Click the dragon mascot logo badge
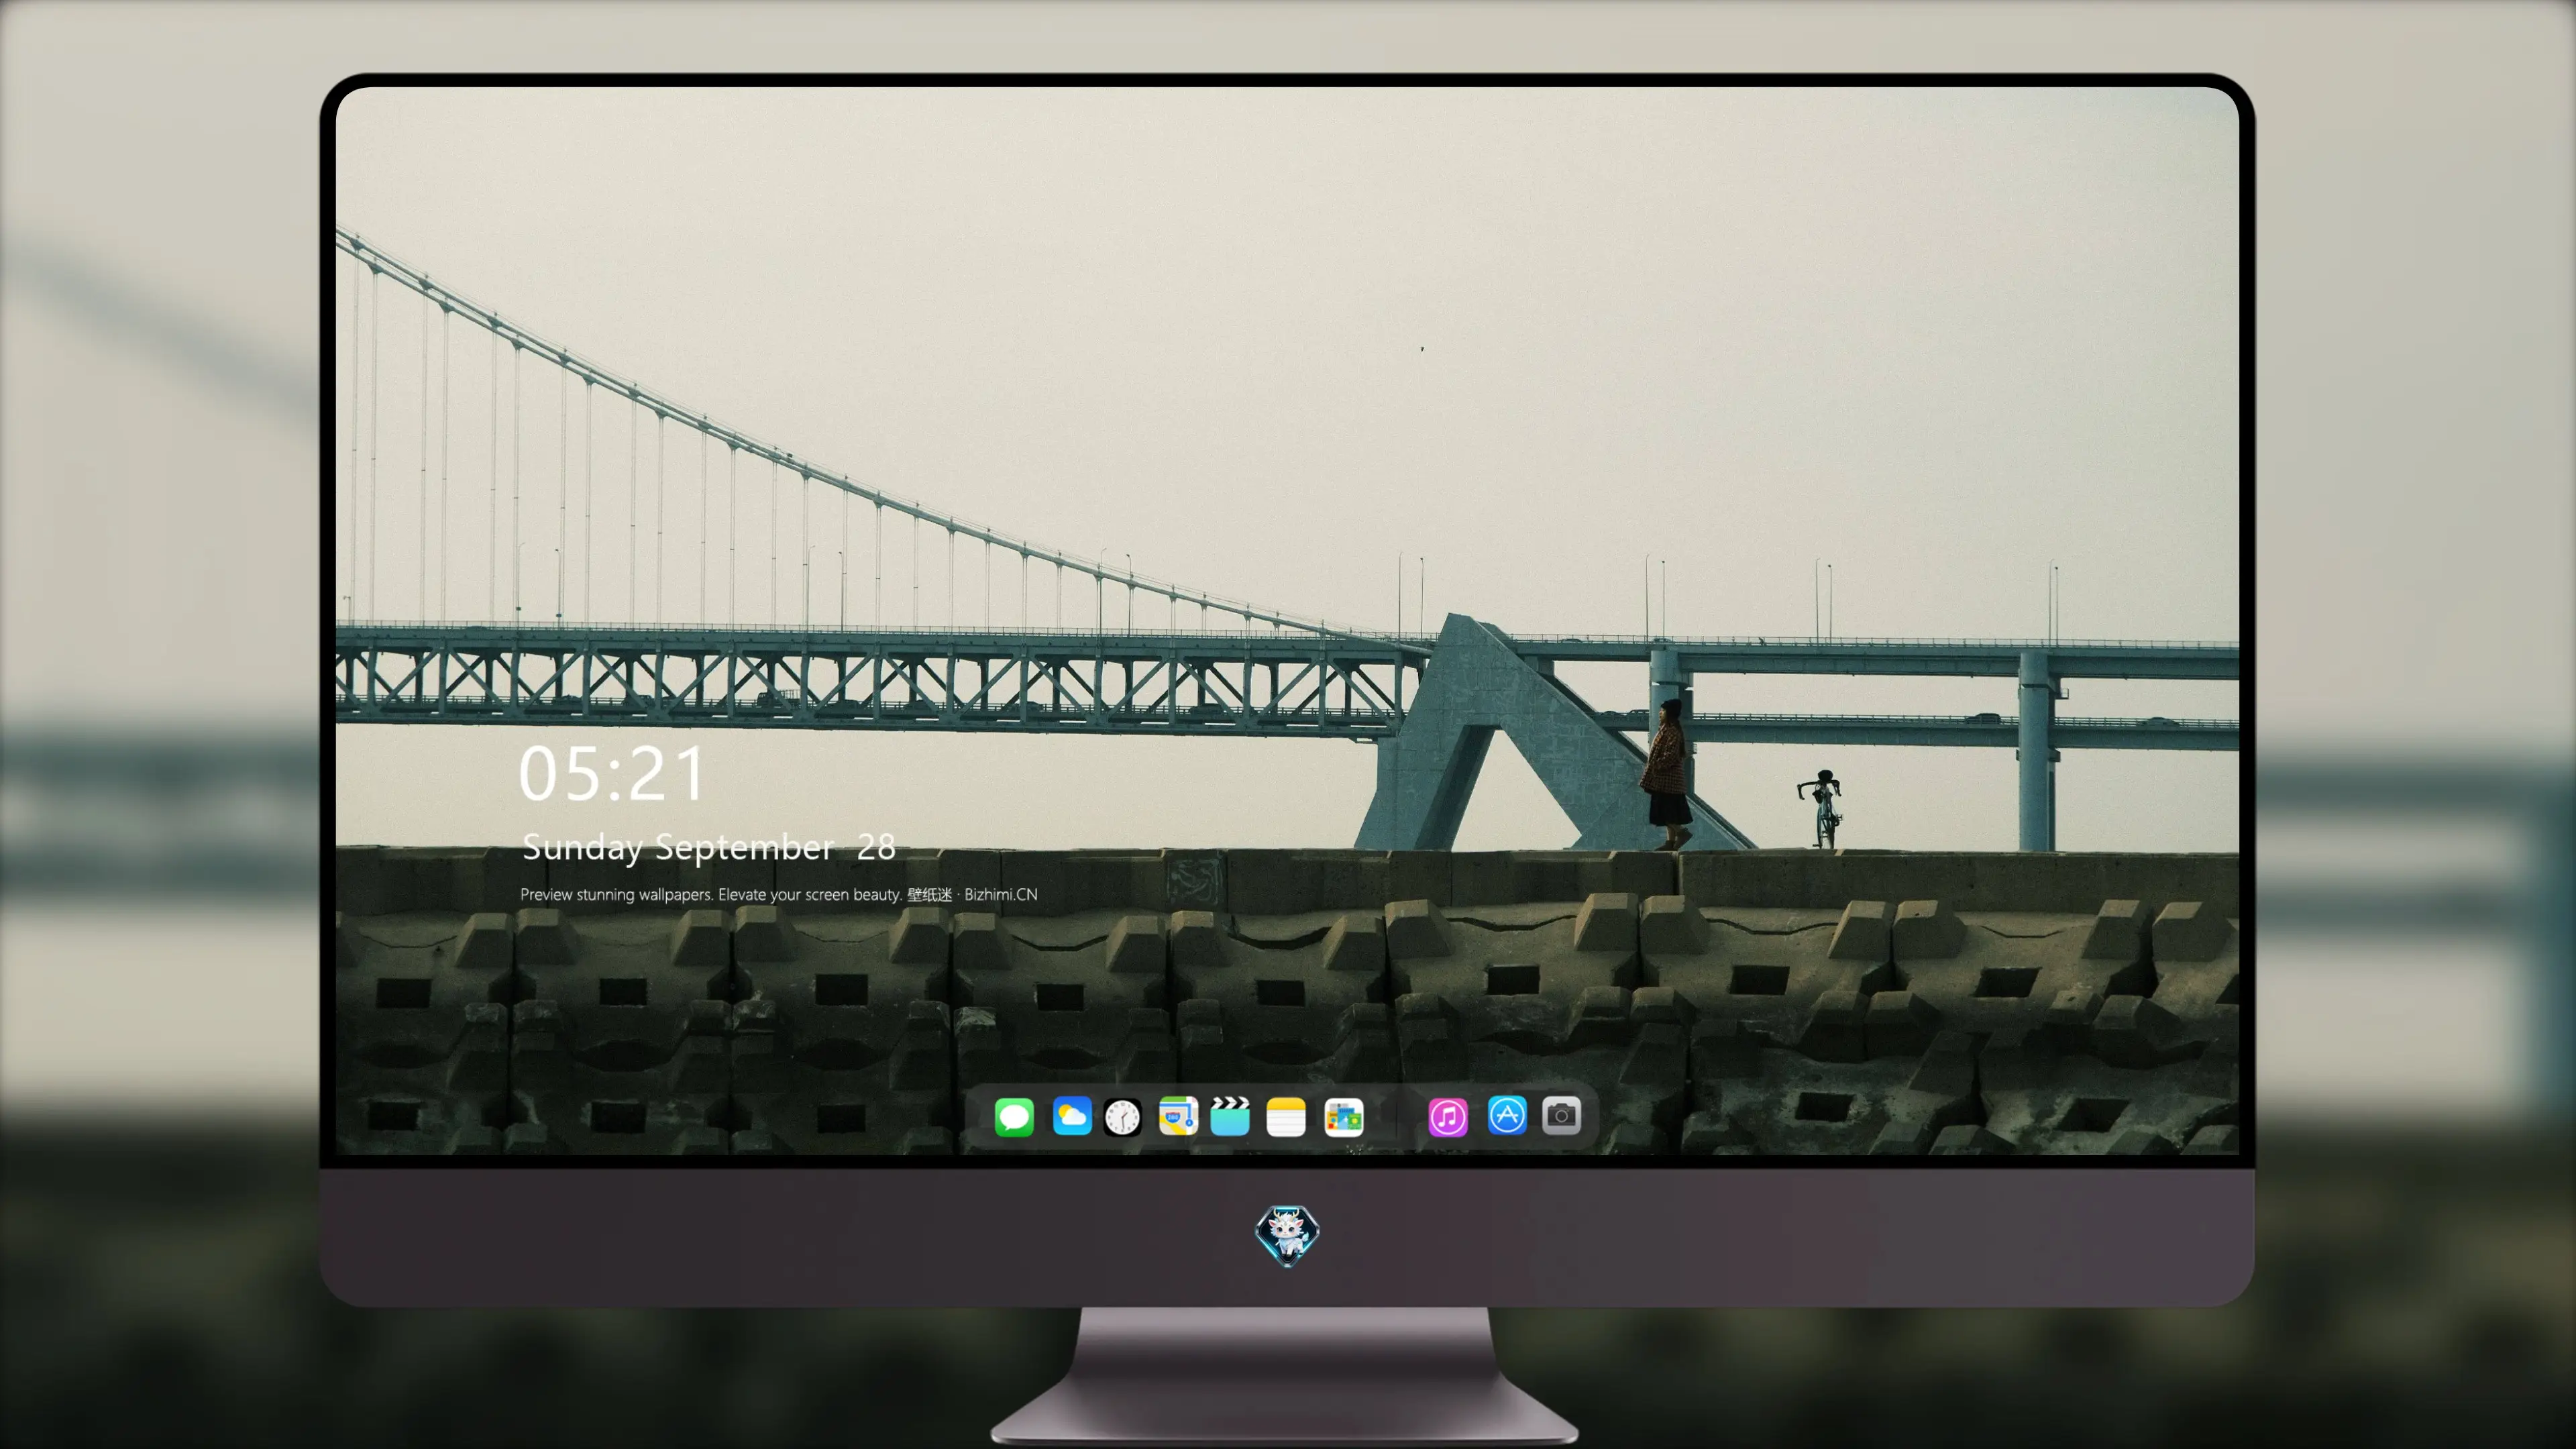The image size is (2576, 1449). pos(1287,1235)
